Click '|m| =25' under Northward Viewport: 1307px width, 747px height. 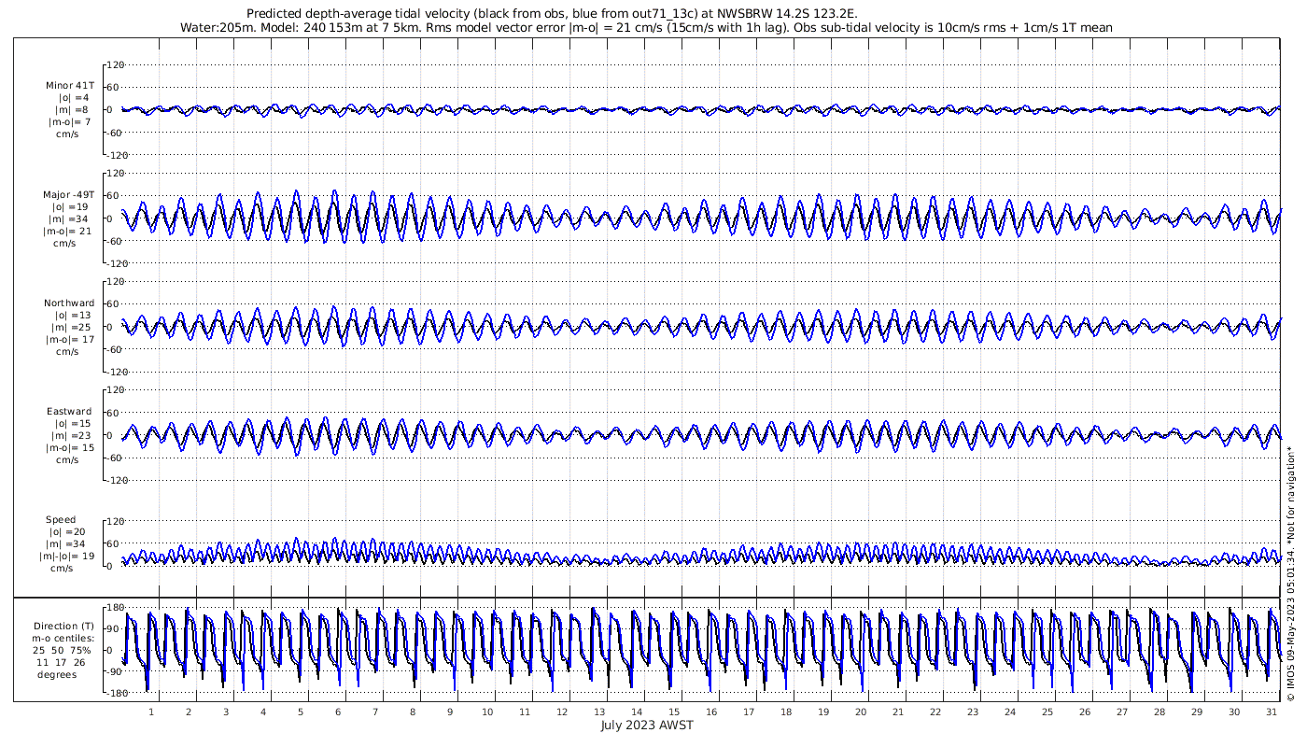(73, 327)
